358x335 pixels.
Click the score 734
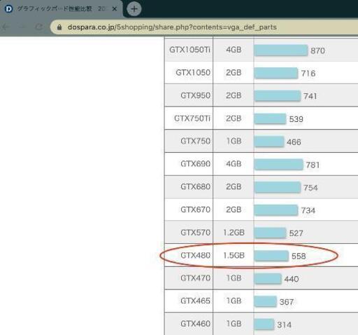308,210
